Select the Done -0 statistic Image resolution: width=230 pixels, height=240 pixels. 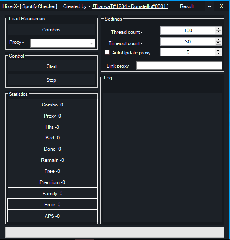[53, 149]
